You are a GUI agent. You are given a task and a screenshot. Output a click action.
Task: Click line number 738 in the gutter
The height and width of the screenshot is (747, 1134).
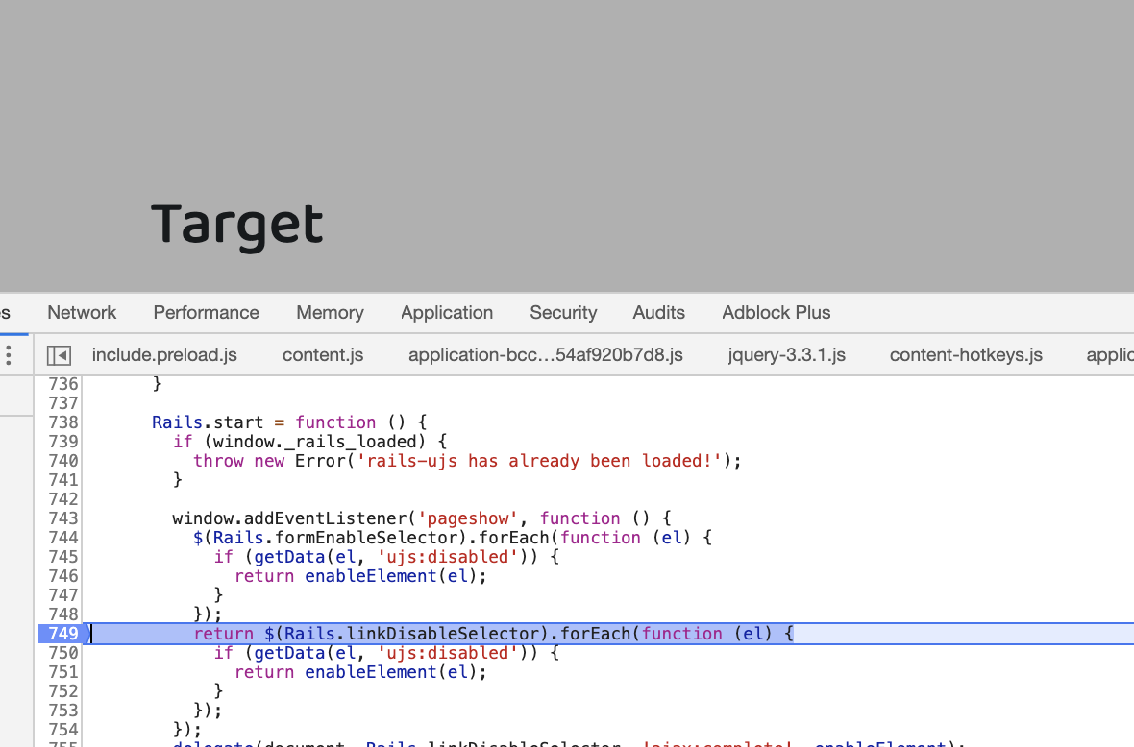coord(62,422)
